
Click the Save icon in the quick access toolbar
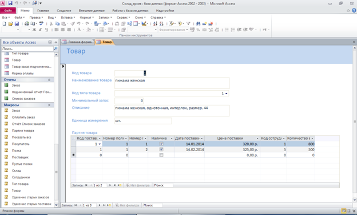tap(10, 3)
